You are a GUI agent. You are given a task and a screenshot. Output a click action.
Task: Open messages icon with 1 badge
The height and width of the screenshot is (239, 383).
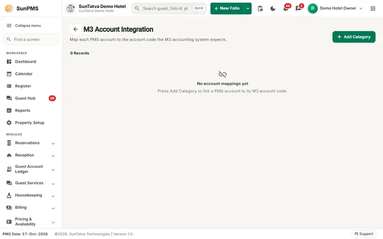(x=298, y=8)
